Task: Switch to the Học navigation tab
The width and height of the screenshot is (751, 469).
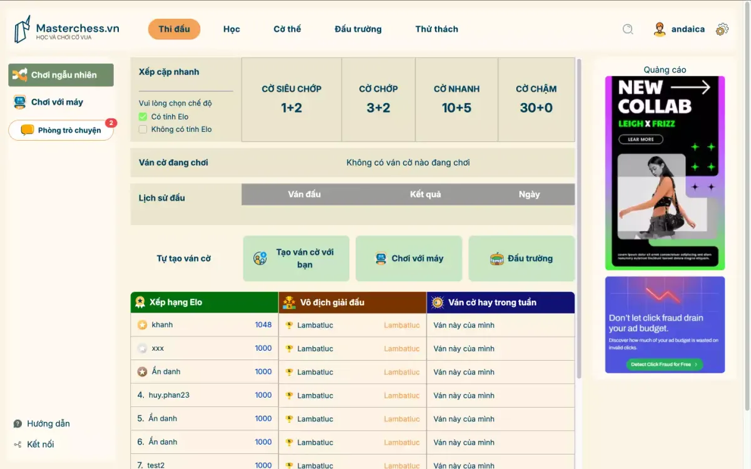Action: (232, 29)
